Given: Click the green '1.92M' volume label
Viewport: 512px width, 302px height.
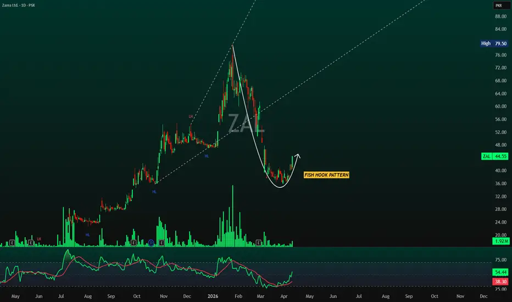Looking at the screenshot, I should [x=501, y=241].
